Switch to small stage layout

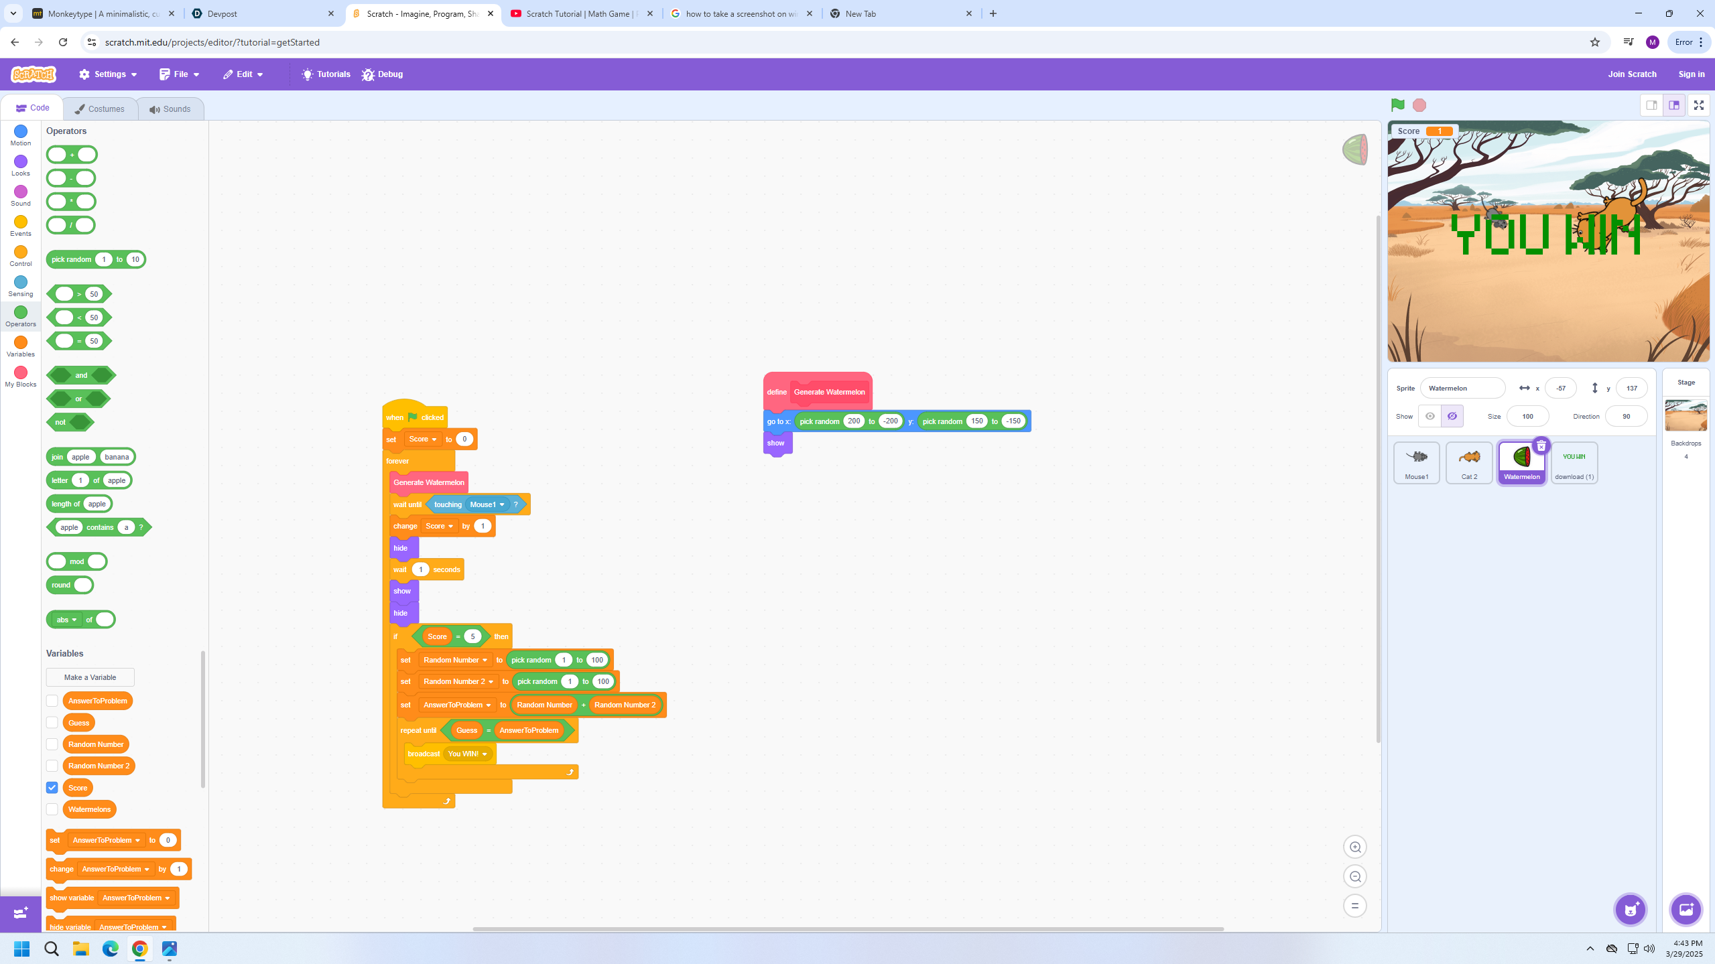[x=1651, y=105]
